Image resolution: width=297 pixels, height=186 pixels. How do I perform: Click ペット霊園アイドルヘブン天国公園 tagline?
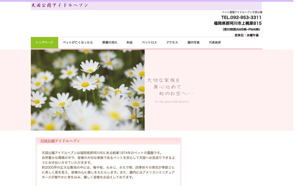pos(242,12)
